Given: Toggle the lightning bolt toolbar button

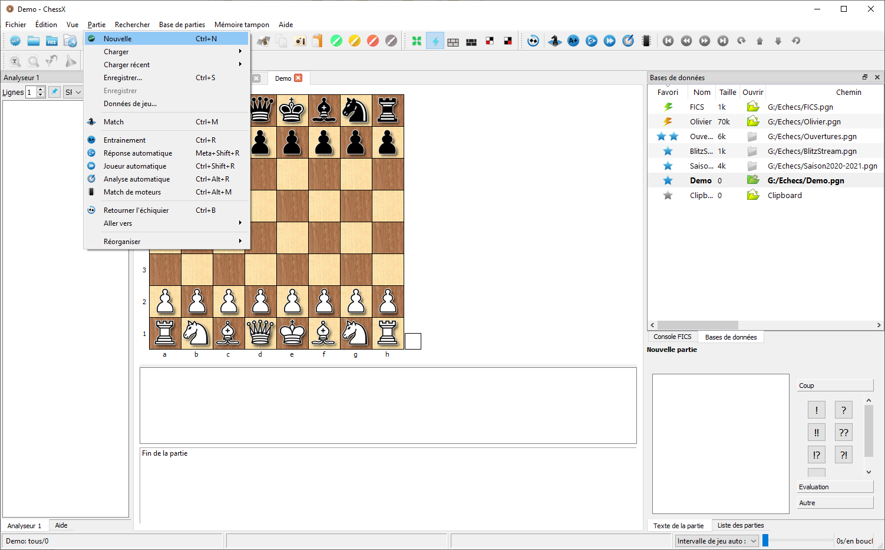Looking at the screenshot, I should [435, 41].
